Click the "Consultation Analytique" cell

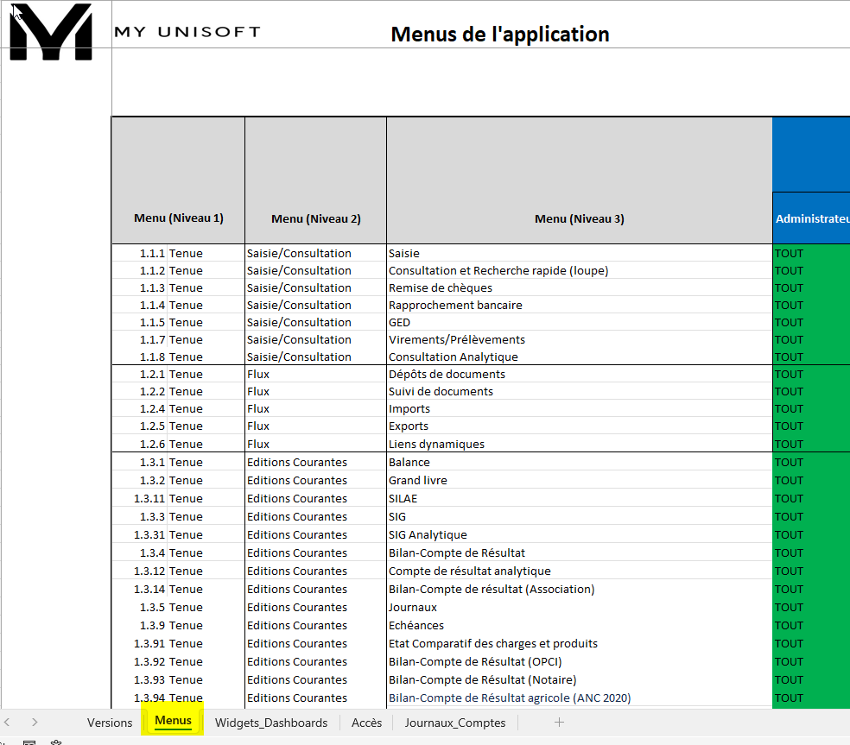pyautogui.click(x=580, y=357)
